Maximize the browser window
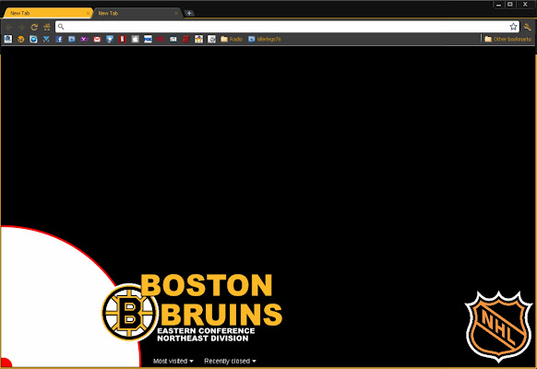Screen dimensions: 537x369 tap(510, 5)
